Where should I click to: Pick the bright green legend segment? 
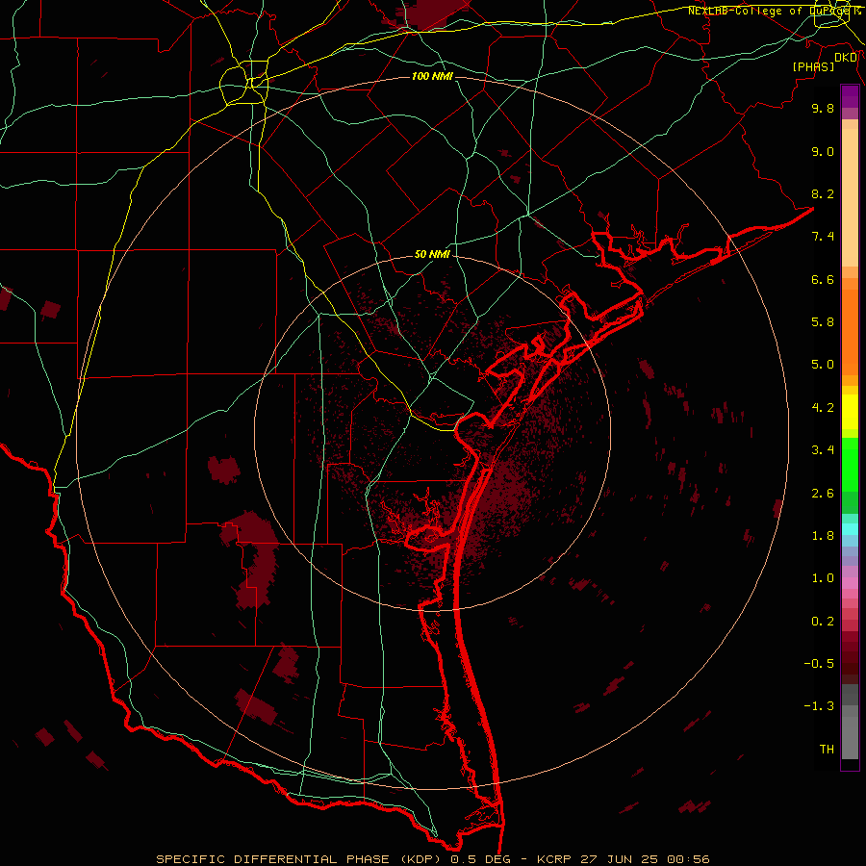[x=850, y=464]
